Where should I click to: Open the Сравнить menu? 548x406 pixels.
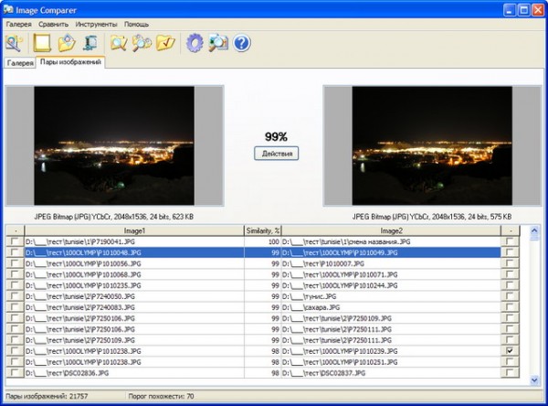pyautogui.click(x=53, y=23)
